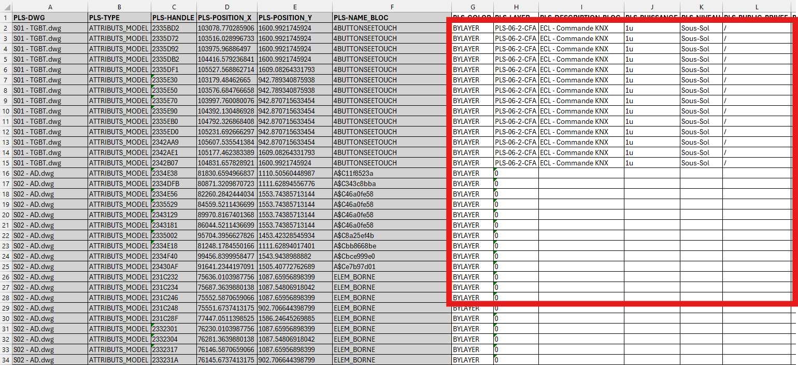The height and width of the screenshot is (365, 798).
Task: Select the cell containing handle 2335BD2
Action: [x=174, y=28]
